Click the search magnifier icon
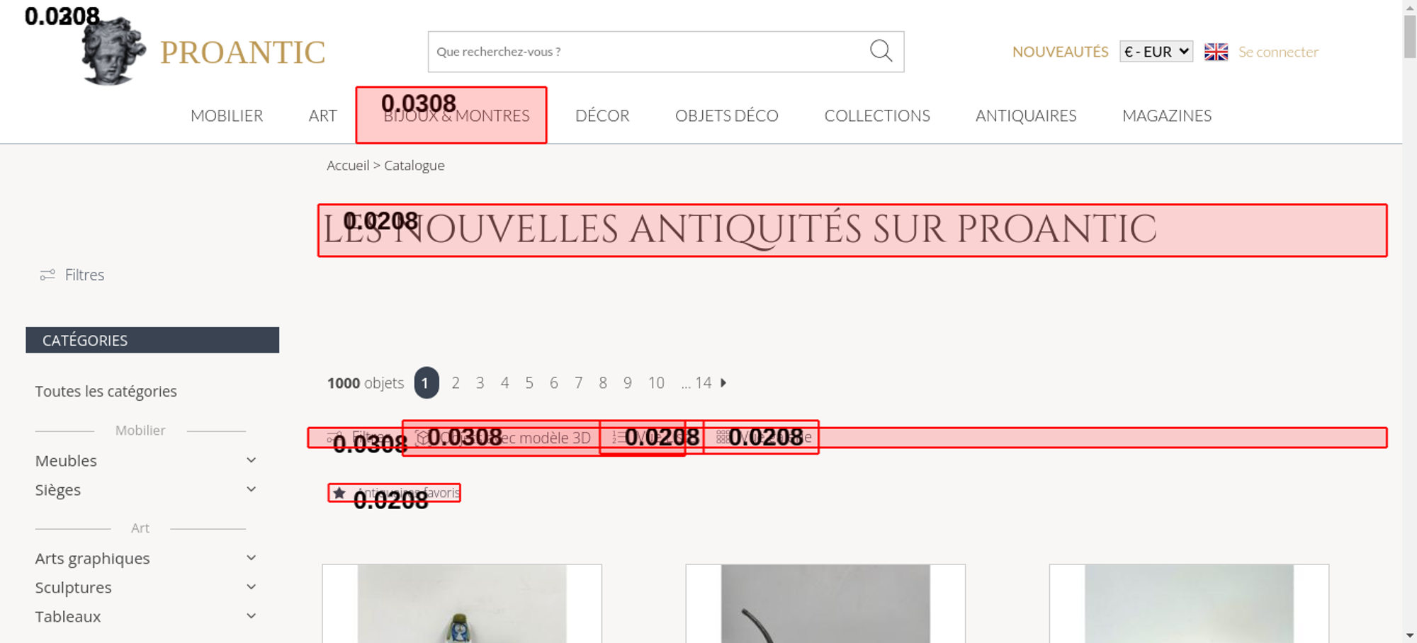This screenshot has height=643, width=1417. pyautogui.click(x=881, y=51)
